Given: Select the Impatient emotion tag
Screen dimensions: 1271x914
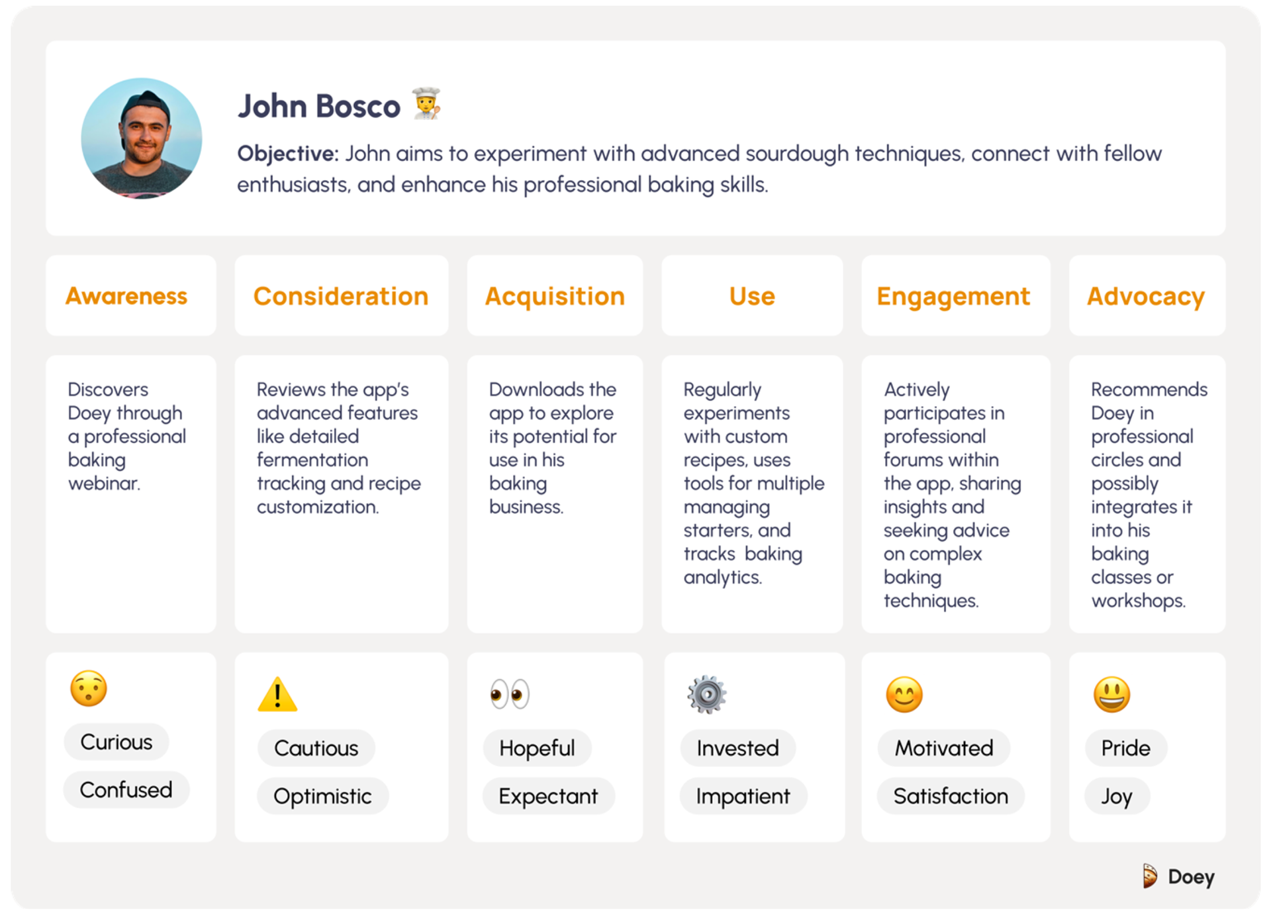Looking at the screenshot, I should [743, 795].
